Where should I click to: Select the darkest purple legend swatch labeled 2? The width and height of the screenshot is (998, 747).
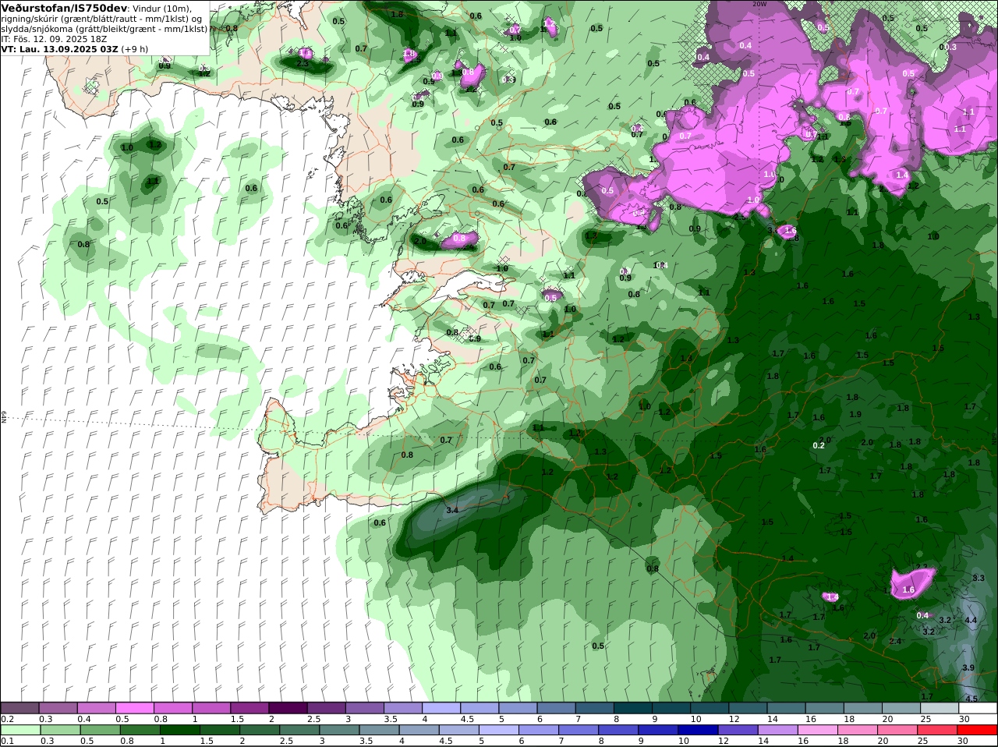(x=288, y=708)
